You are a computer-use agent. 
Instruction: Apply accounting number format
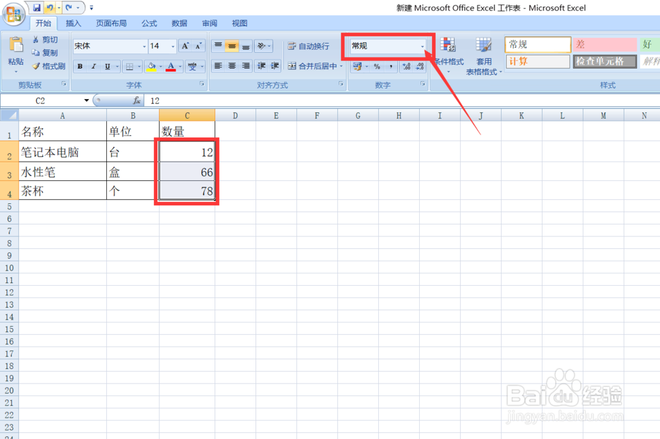pyautogui.click(x=357, y=66)
